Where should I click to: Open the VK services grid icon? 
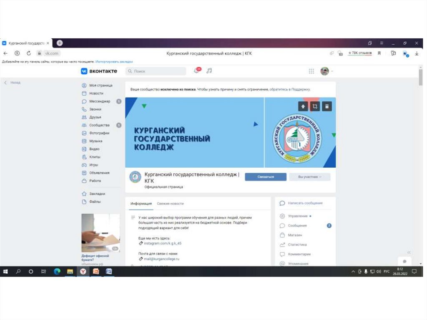pos(311,71)
